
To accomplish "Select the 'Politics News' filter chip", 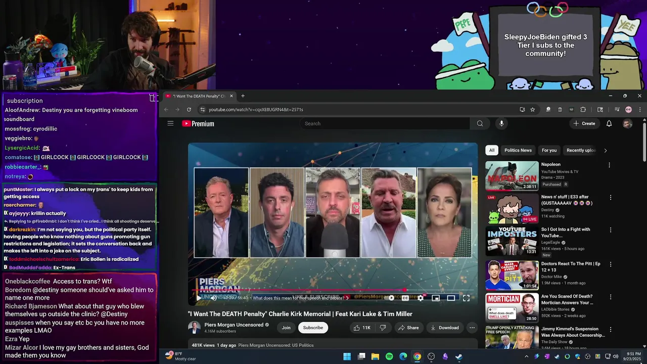I will [x=518, y=150].
